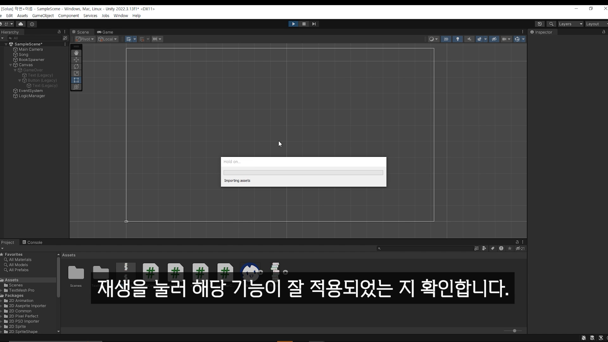Adjust the Project icon size slider
Image resolution: width=608 pixels, height=342 pixels.
[x=515, y=331]
